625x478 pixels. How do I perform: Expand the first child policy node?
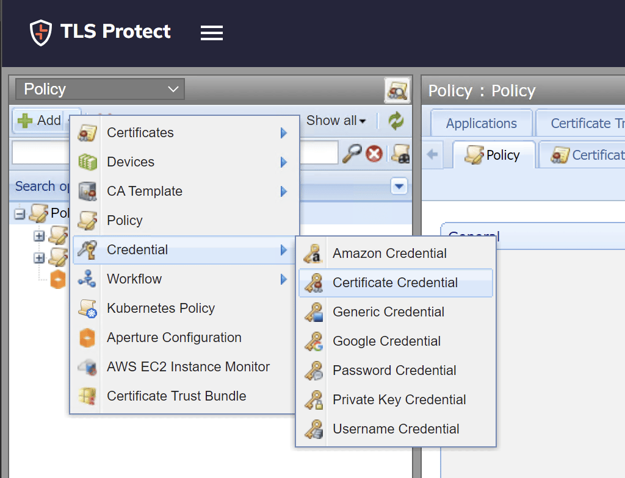coord(38,236)
